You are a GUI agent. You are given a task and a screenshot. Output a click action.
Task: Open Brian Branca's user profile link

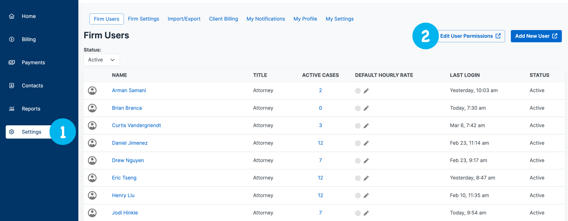[x=127, y=108]
